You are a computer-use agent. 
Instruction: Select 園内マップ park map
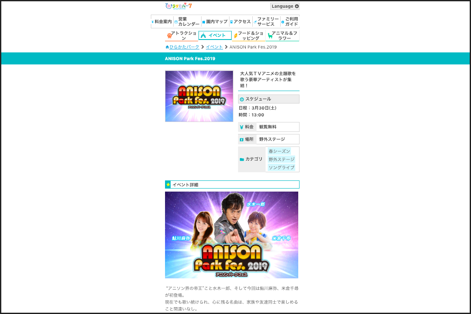point(215,22)
